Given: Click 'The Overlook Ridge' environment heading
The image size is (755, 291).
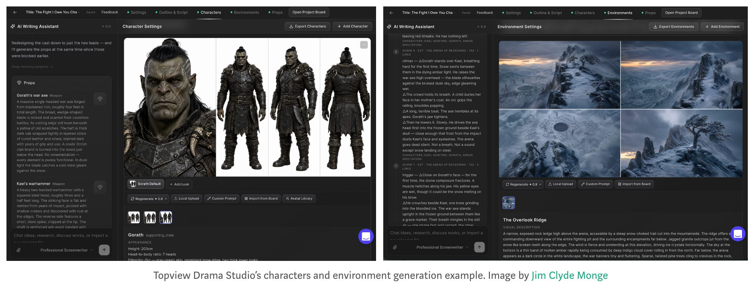Looking at the screenshot, I should click(525, 220).
